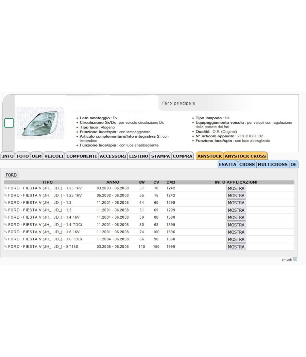Screen dimensions: 306x357
Task: Switch to the MULTICROSS tab
Action: coord(273,164)
